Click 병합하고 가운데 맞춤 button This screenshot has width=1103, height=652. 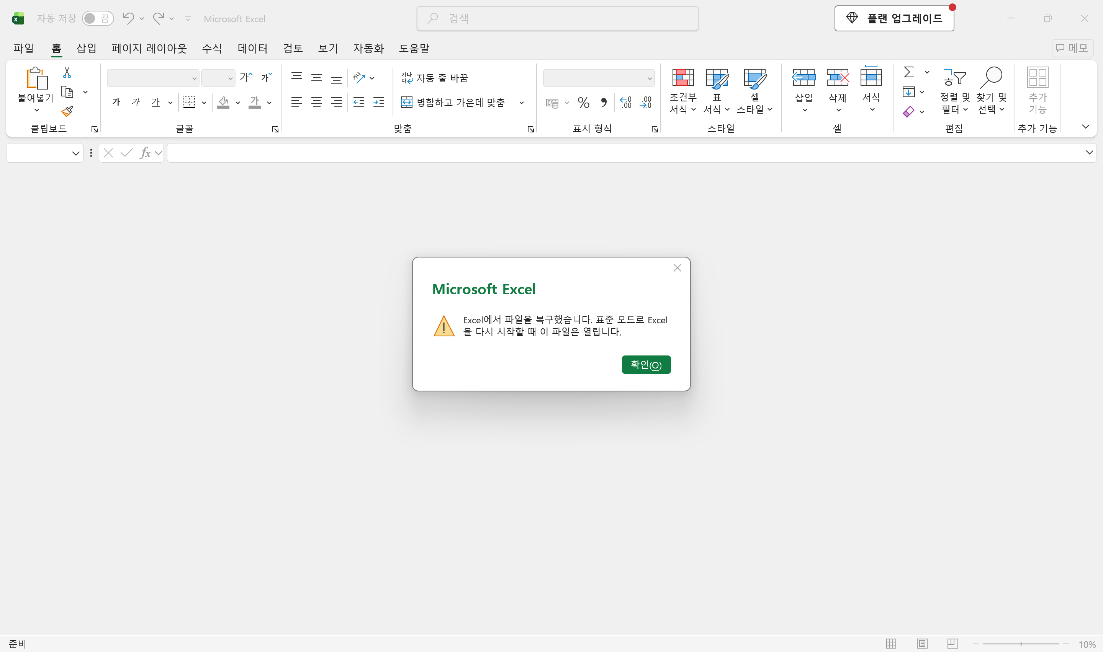tap(453, 103)
